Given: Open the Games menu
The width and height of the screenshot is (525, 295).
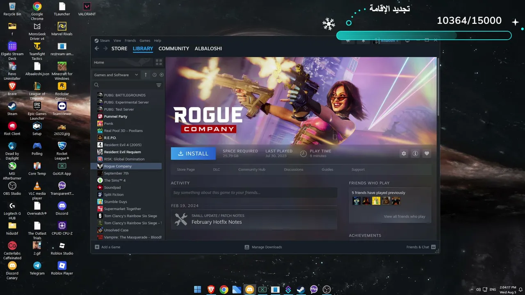Looking at the screenshot, I should [145, 41].
